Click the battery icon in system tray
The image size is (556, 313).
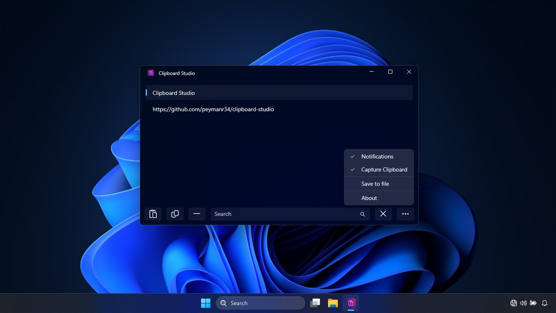(533, 303)
